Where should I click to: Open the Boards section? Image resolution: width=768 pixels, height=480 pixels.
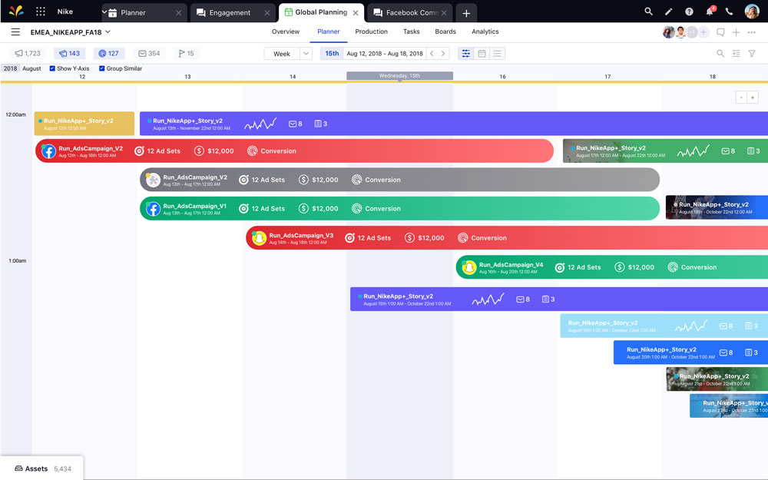tap(445, 31)
